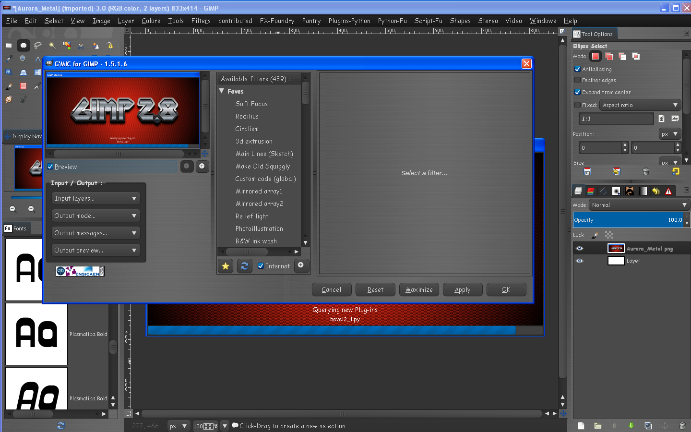This screenshot has width=691, height=432.
Task: Choose Add to selection mode icon
Action: point(609,56)
